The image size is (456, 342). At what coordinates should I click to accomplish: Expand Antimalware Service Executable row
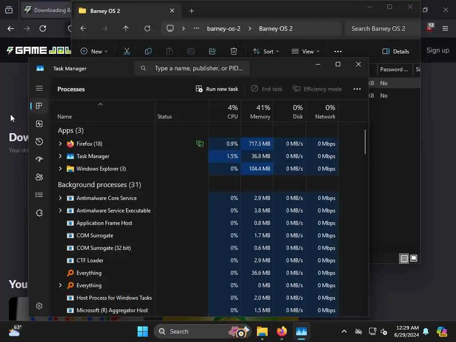point(60,211)
